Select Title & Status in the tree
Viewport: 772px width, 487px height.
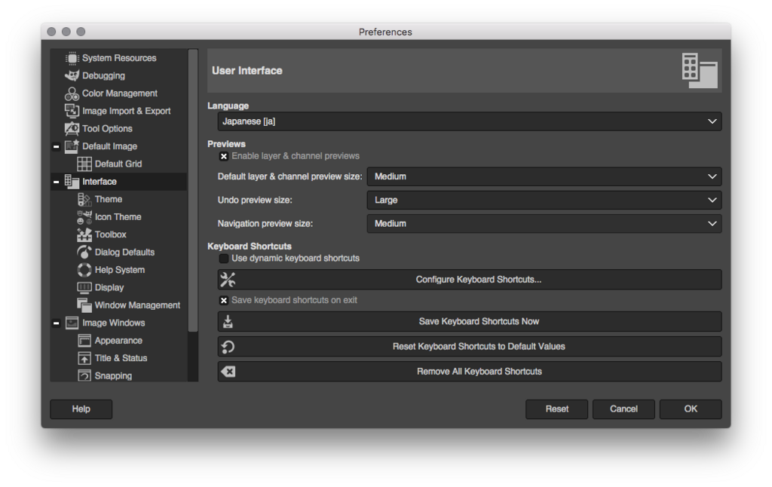pyautogui.click(x=121, y=359)
